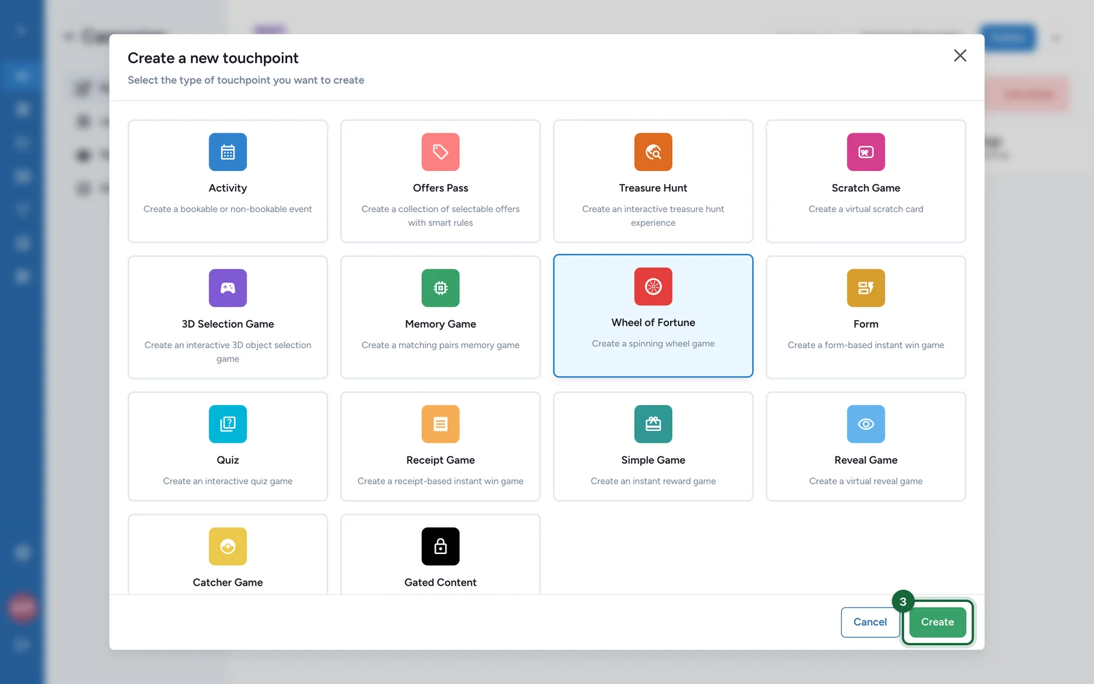Click the Reveal Game title
Viewport: 1094px width, 684px height.
point(866,460)
